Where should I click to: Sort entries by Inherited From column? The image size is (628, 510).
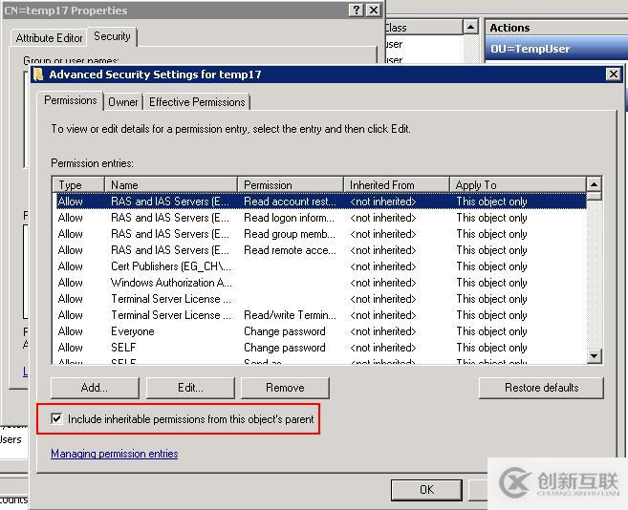(396, 184)
